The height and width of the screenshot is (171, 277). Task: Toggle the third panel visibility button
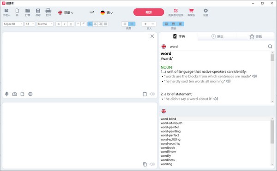181,24
